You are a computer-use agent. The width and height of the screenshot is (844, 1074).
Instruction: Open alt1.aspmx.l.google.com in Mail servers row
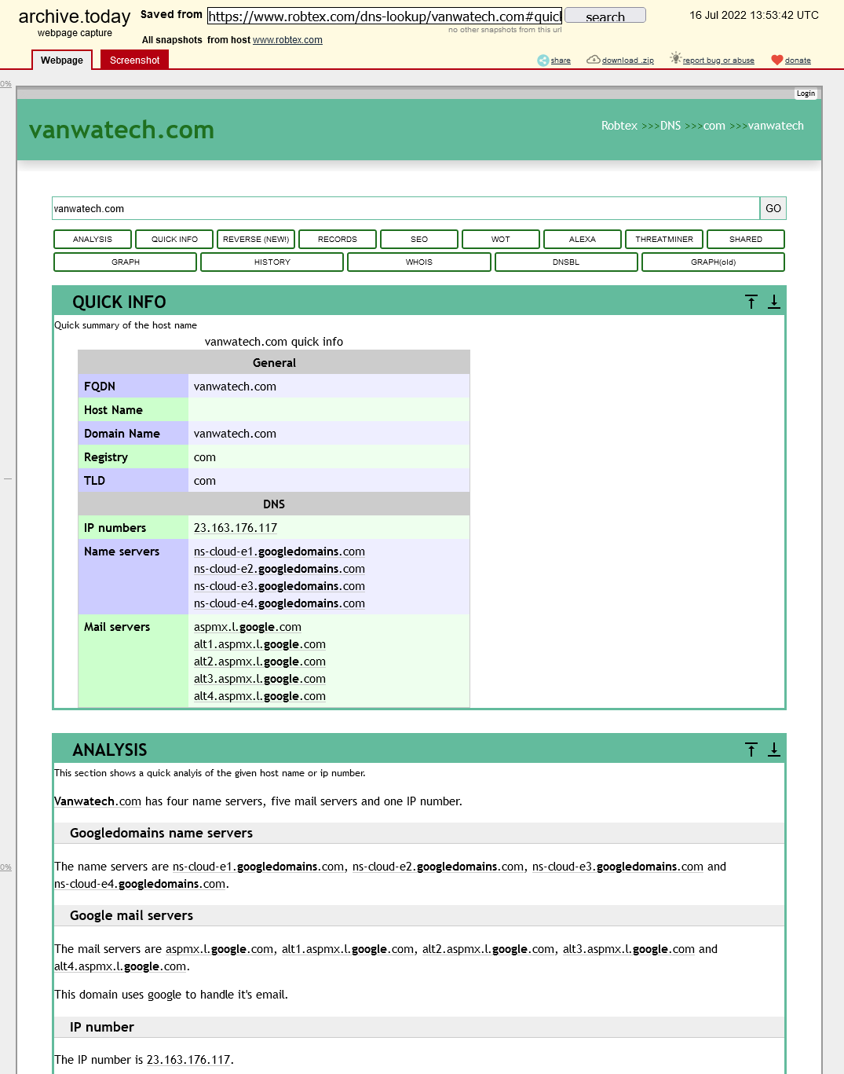coord(260,644)
